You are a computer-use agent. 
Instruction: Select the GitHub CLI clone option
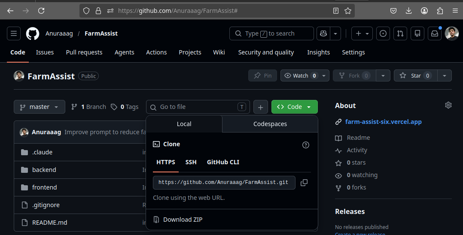(x=223, y=162)
